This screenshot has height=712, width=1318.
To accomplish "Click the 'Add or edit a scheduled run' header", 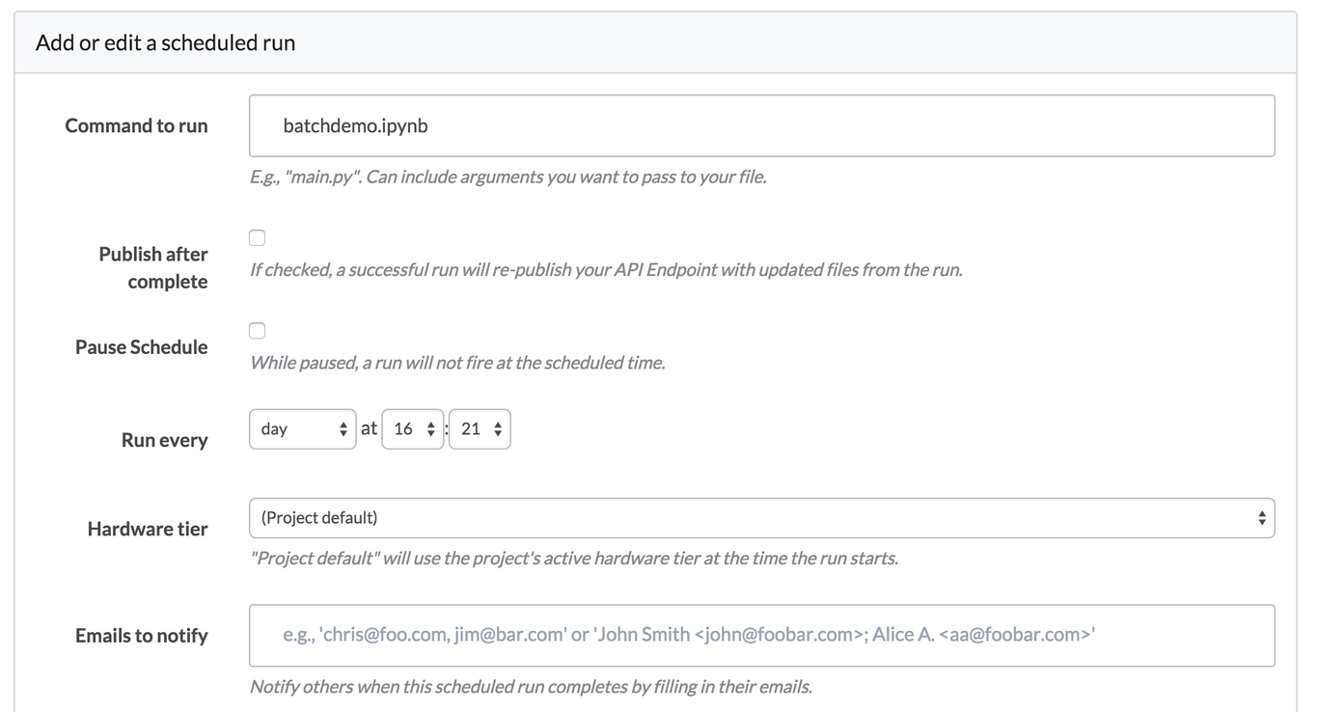I will [x=162, y=42].
